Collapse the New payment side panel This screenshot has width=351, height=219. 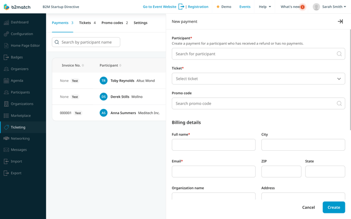[340, 21]
